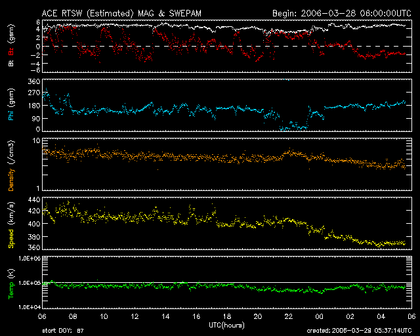The height and width of the screenshot is (336, 420).
Task: Click the "14" hour label on the time axis
Action: (165, 317)
